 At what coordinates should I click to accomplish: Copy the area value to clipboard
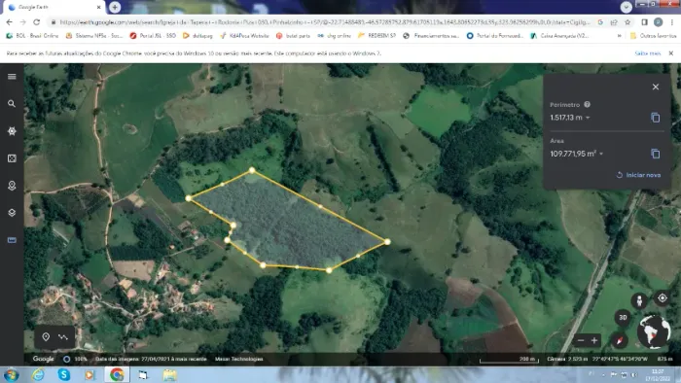(x=656, y=154)
